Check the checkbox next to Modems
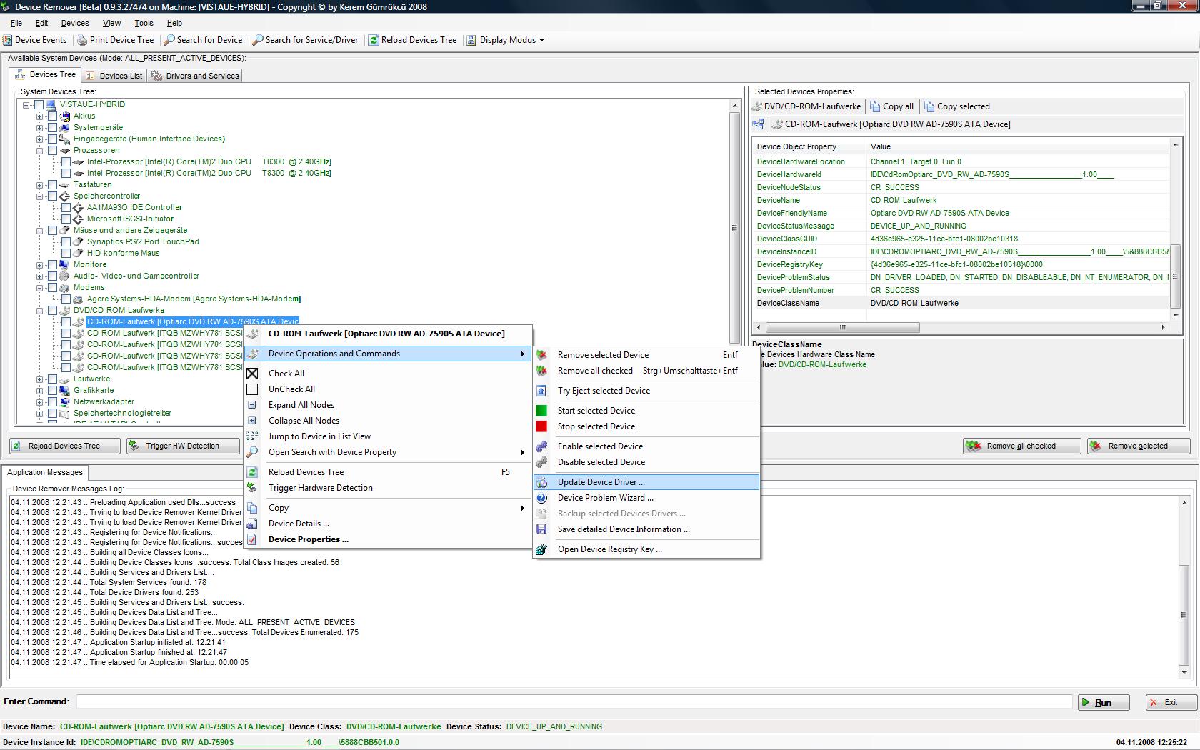Viewport: 1200px width, 750px height. coord(53,287)
